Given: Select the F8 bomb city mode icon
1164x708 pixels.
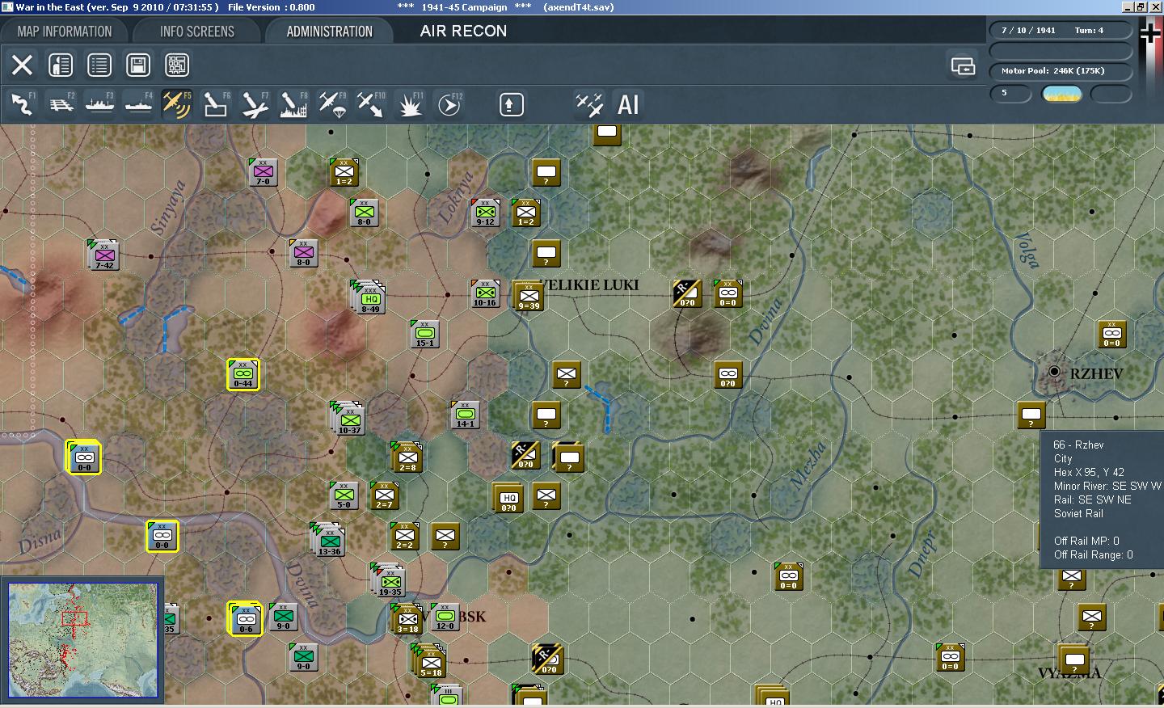Looking at the screenshot, I should pos(293,104).
